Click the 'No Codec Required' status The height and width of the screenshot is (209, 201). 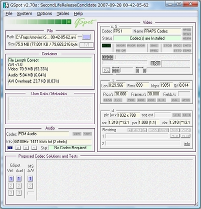point(70,148)
